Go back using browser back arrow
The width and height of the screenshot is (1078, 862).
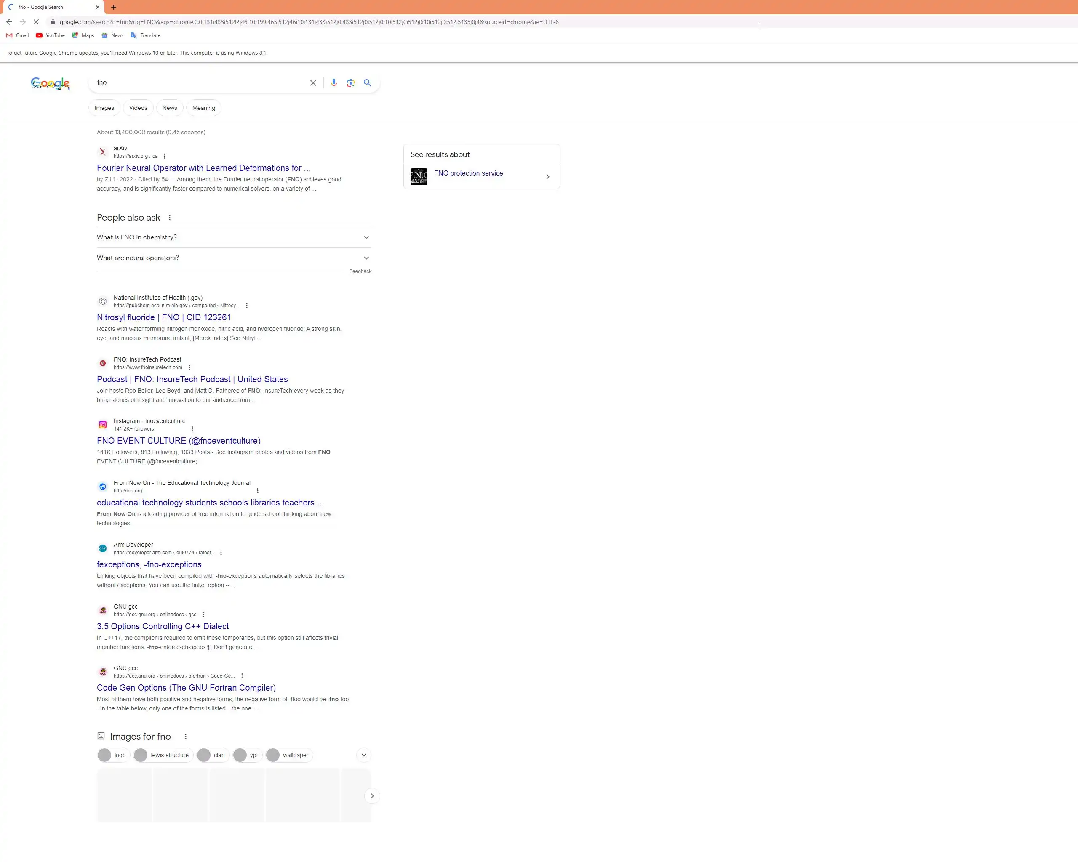(x=9, y=22)
